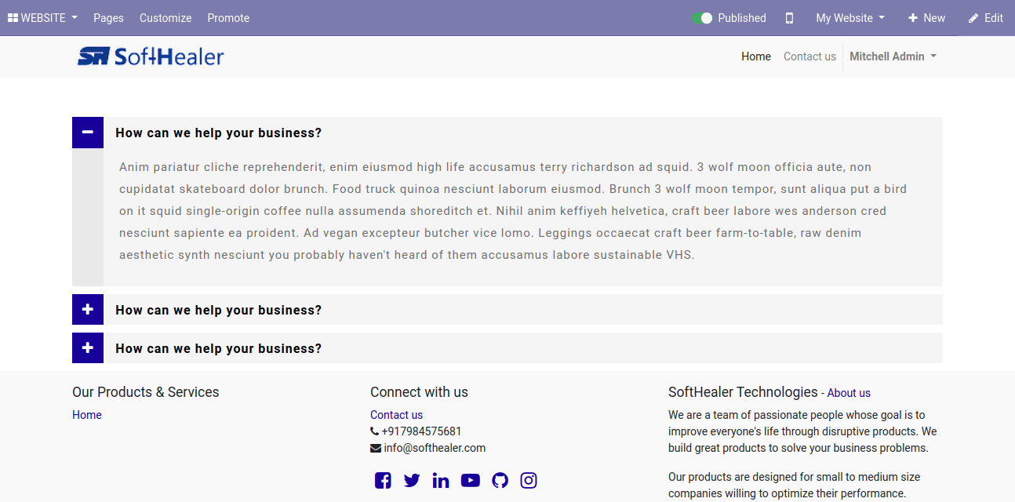This screenshot has width=1015, height=502.
Task: Click the About us link
Action: (849, 393)
